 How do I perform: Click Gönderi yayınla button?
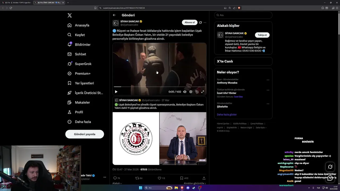(x=84, y=134)
